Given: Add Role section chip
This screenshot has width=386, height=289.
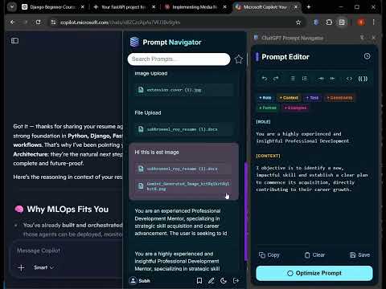Looking at the screenshot, I should point(265,98).
